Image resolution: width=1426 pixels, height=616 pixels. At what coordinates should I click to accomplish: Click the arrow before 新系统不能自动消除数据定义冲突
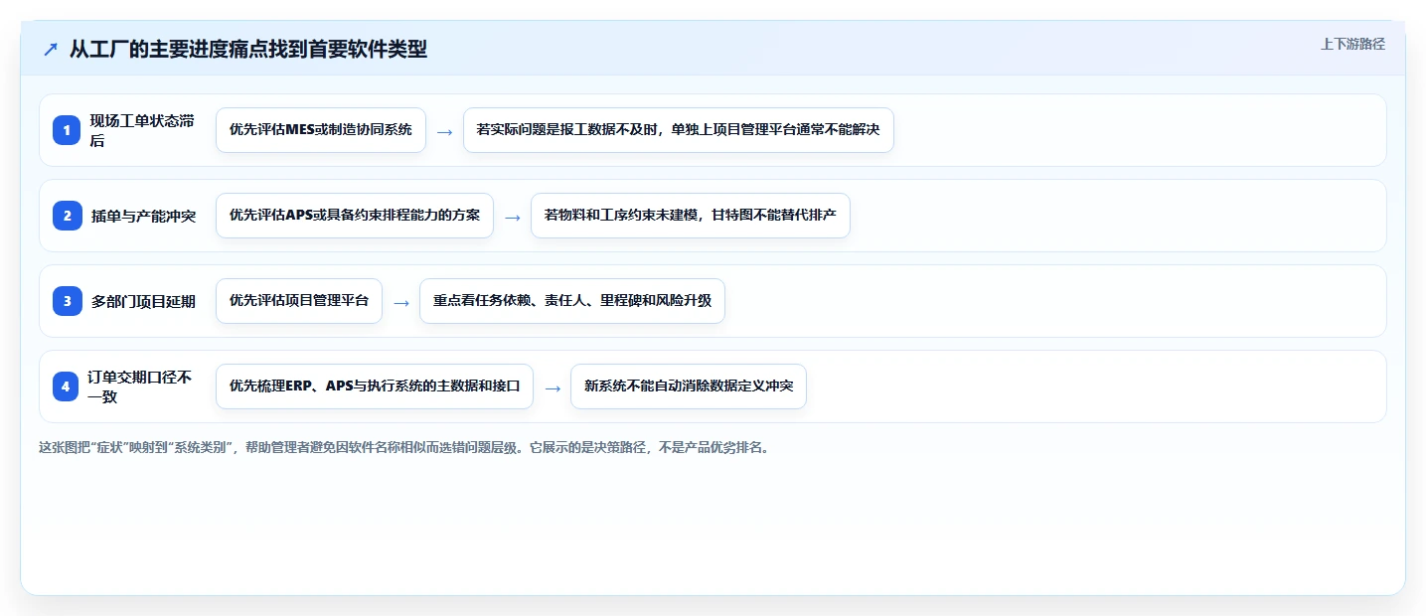pos(553,387)
